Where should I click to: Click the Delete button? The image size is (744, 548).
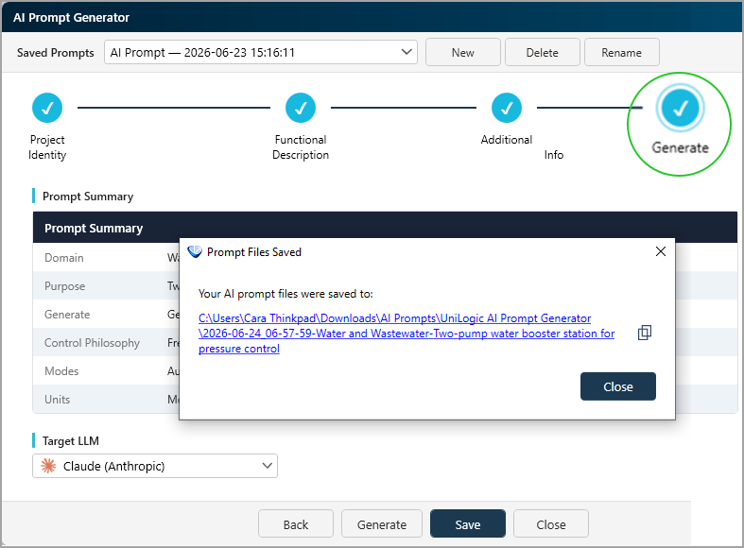point(542,52)
